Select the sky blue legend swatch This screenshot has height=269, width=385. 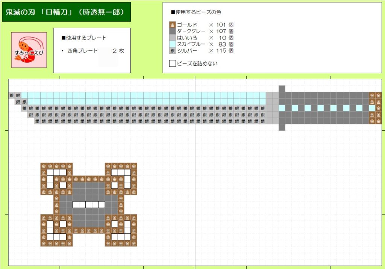173,44
